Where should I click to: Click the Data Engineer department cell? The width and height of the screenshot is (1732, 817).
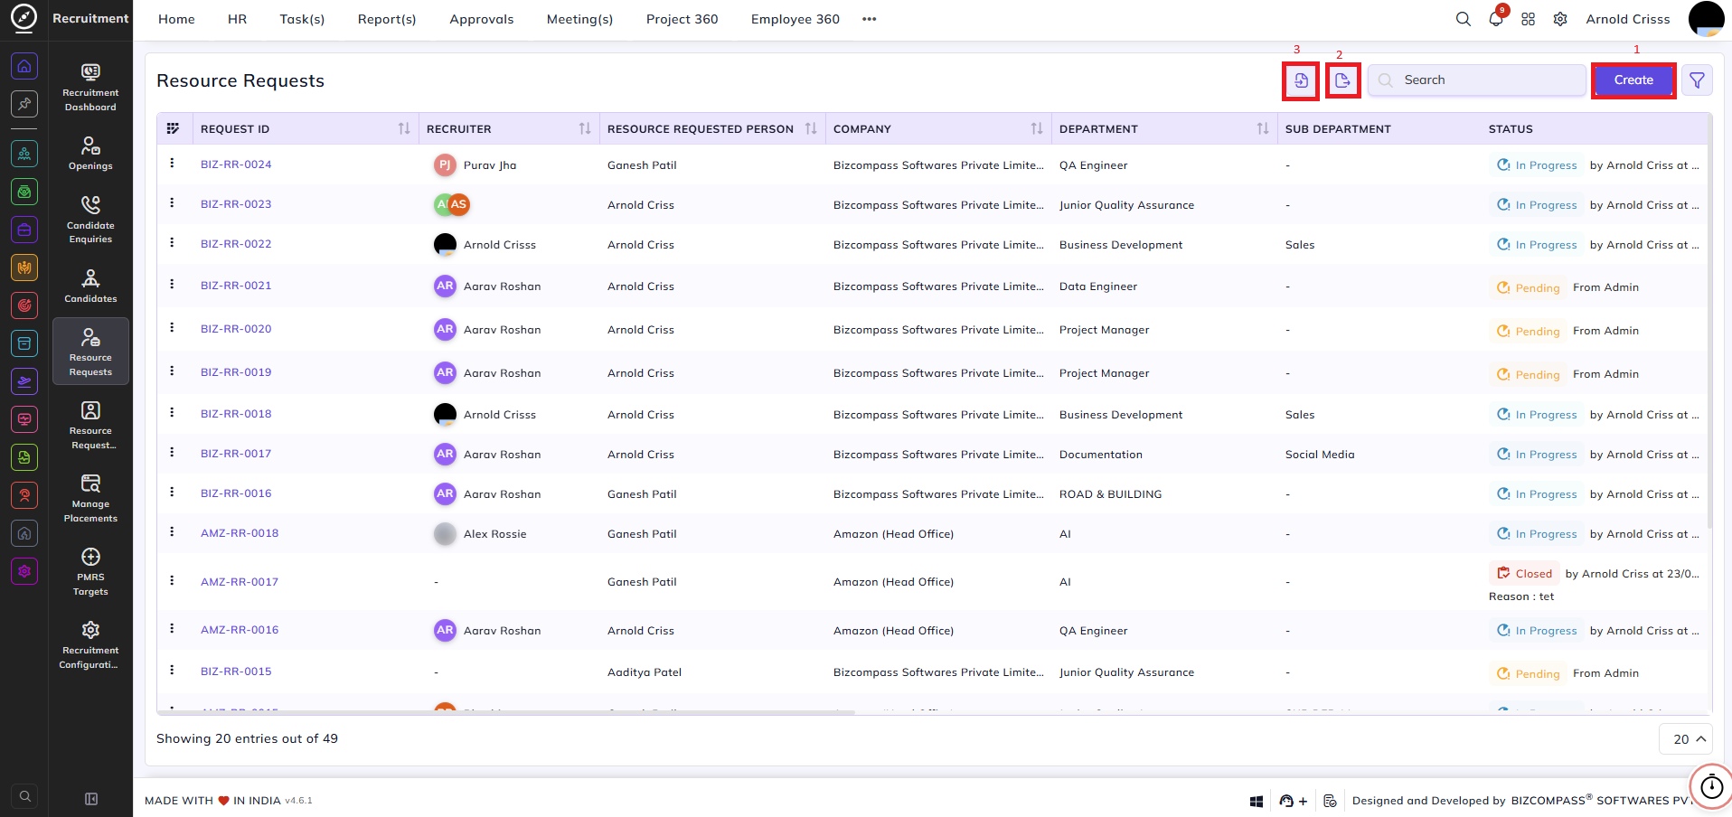coord(1098,286)
